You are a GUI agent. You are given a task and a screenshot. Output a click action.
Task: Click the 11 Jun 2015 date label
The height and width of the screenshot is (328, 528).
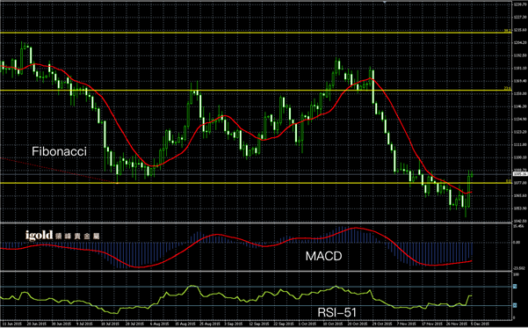[11, 324]
